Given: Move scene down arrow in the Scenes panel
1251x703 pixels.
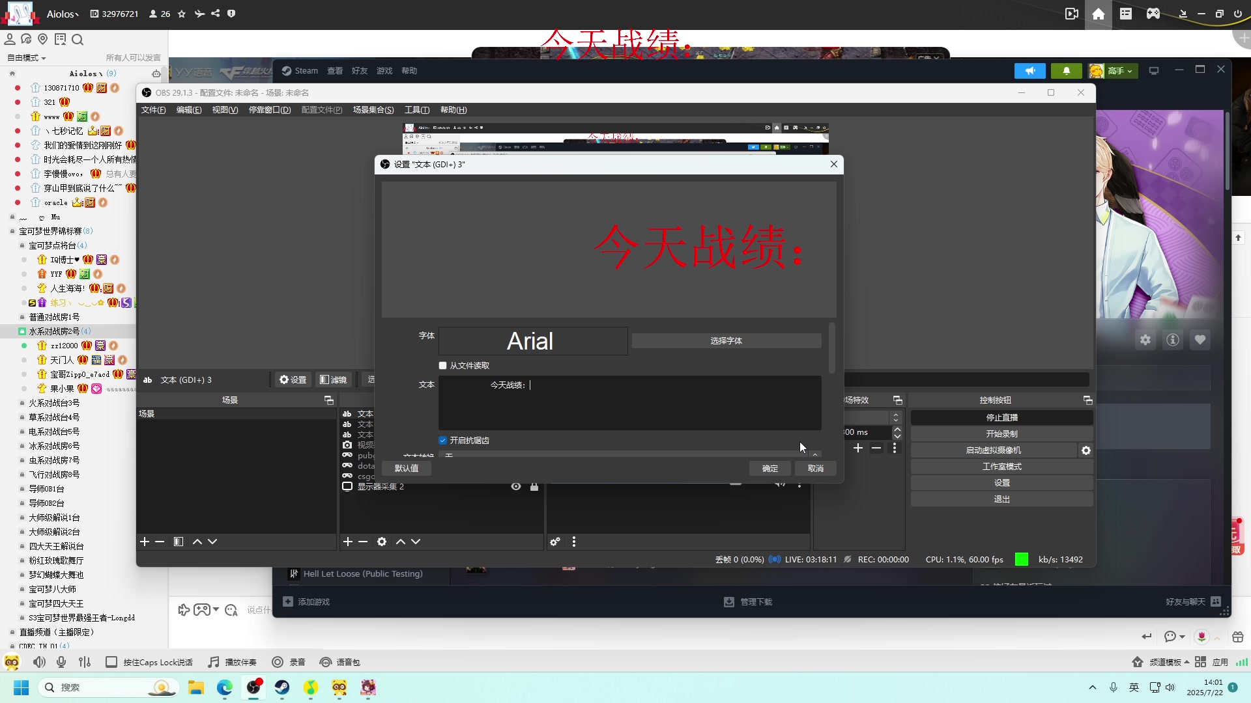Looking at the screenshot, I should pos(212,542).
